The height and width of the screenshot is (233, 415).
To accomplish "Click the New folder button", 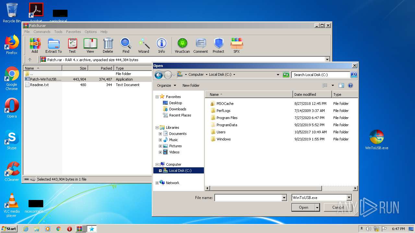I will [191, 85].
